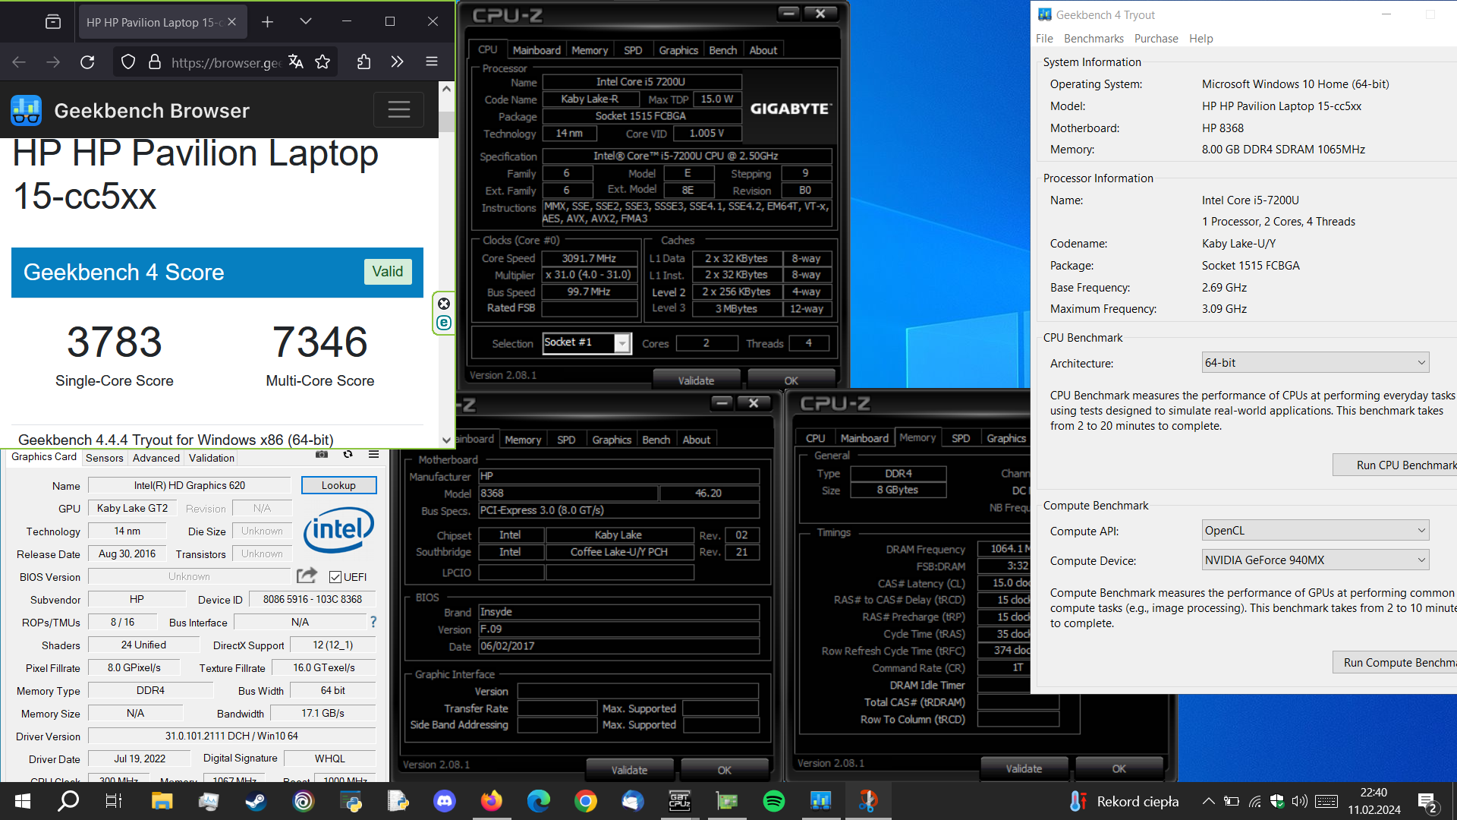Click the site padlock icon in Firefox
Image resolution: width=1457 pixels, height=820 pixels.
click(x=155, y=62)
